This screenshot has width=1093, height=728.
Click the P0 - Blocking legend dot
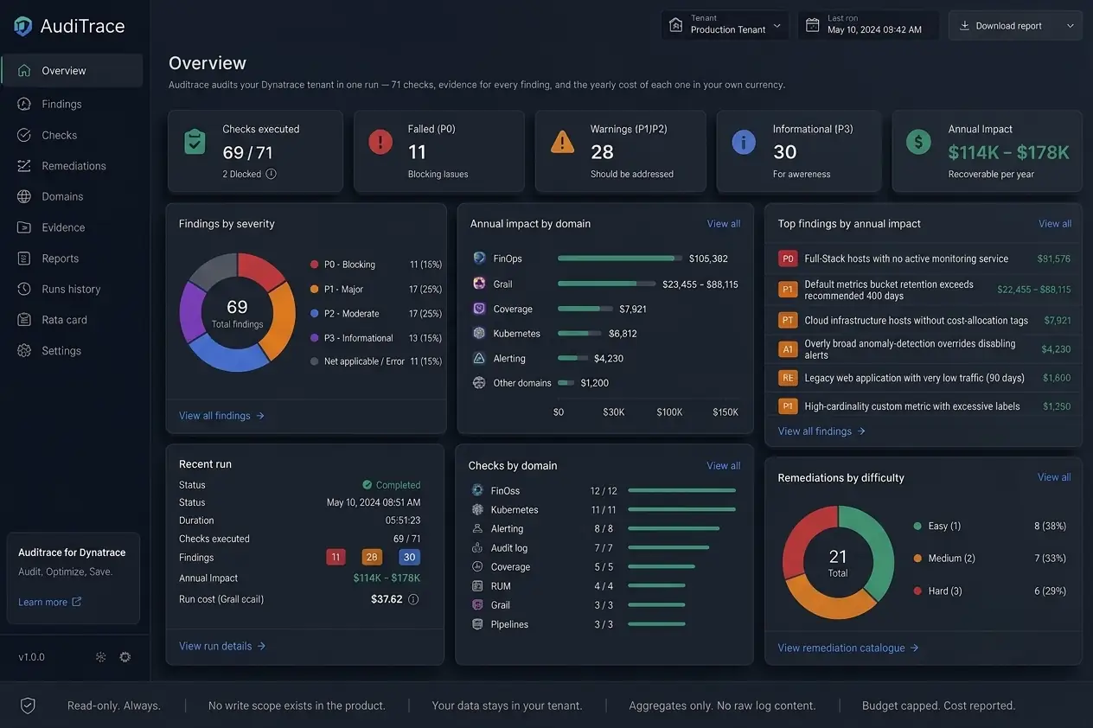point(315,265)
